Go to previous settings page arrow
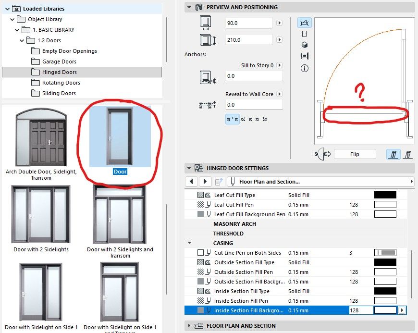 (x=191, y=182)
